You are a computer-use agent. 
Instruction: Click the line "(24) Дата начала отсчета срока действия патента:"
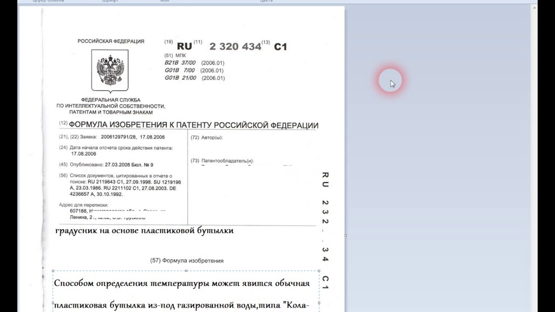pos(116,148)
